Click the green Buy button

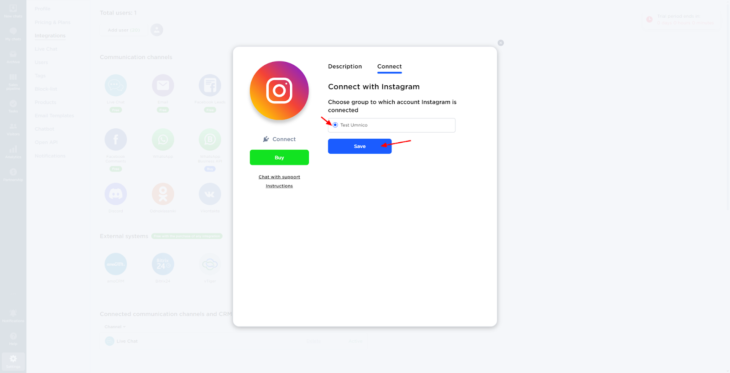(x=279, y=157)
